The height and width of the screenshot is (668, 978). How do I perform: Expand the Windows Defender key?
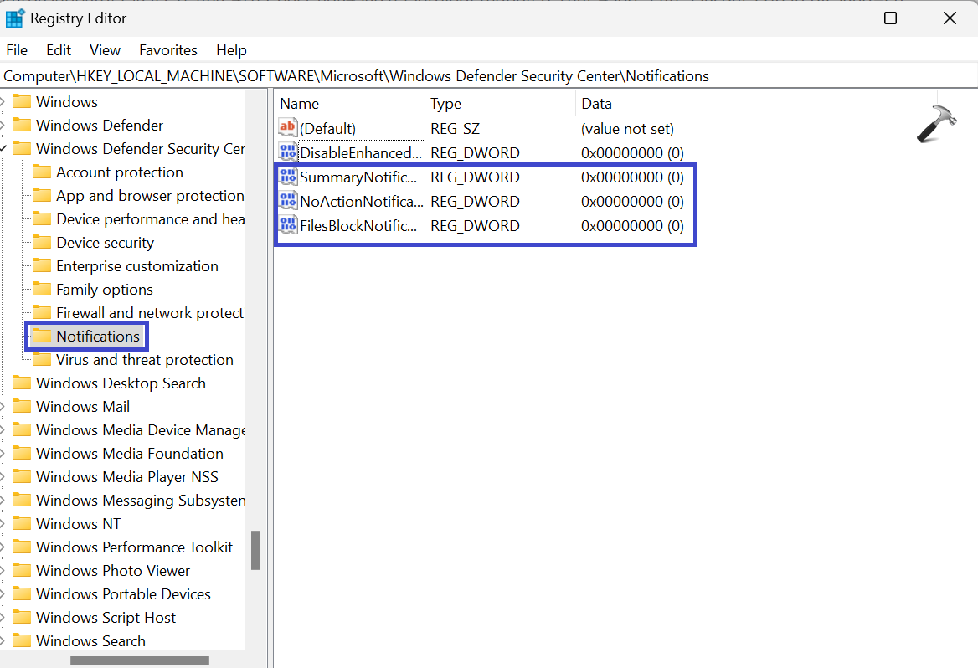(x=3, y=126)
